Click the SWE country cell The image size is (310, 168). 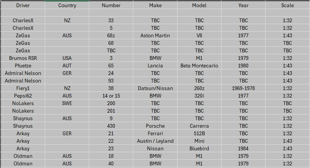(x=67, y=103)
